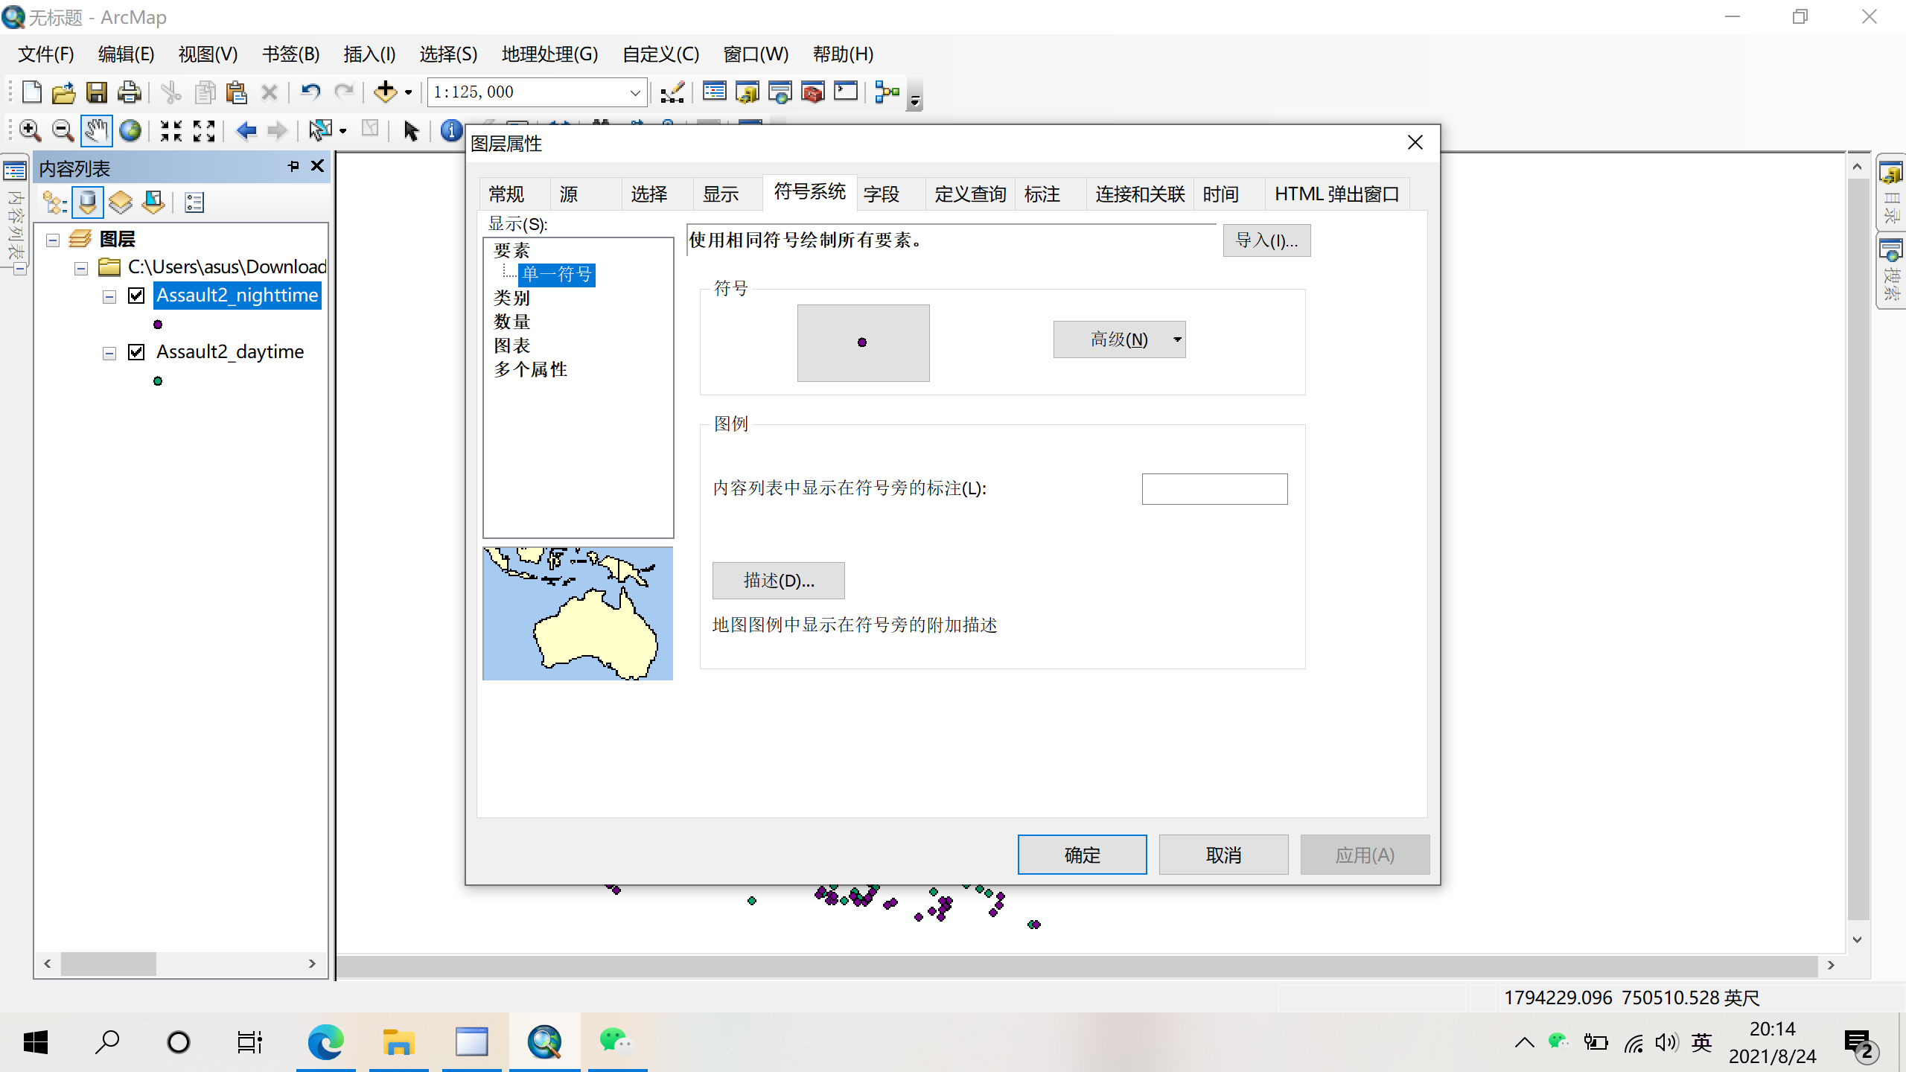1906x1072 pixels.
Task: Collapse the Assault2_daytime layer legend
Action: [109, 354]
